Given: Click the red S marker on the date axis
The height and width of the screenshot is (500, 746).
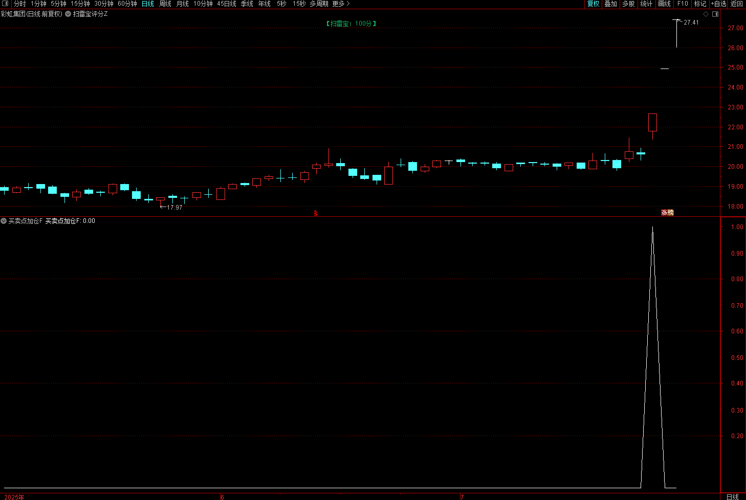Looking at the screenshot, I should [316, 213].
